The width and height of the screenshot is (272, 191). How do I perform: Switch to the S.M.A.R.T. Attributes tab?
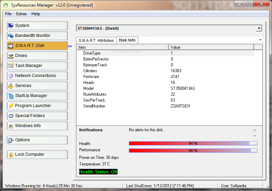coord(96,40)
